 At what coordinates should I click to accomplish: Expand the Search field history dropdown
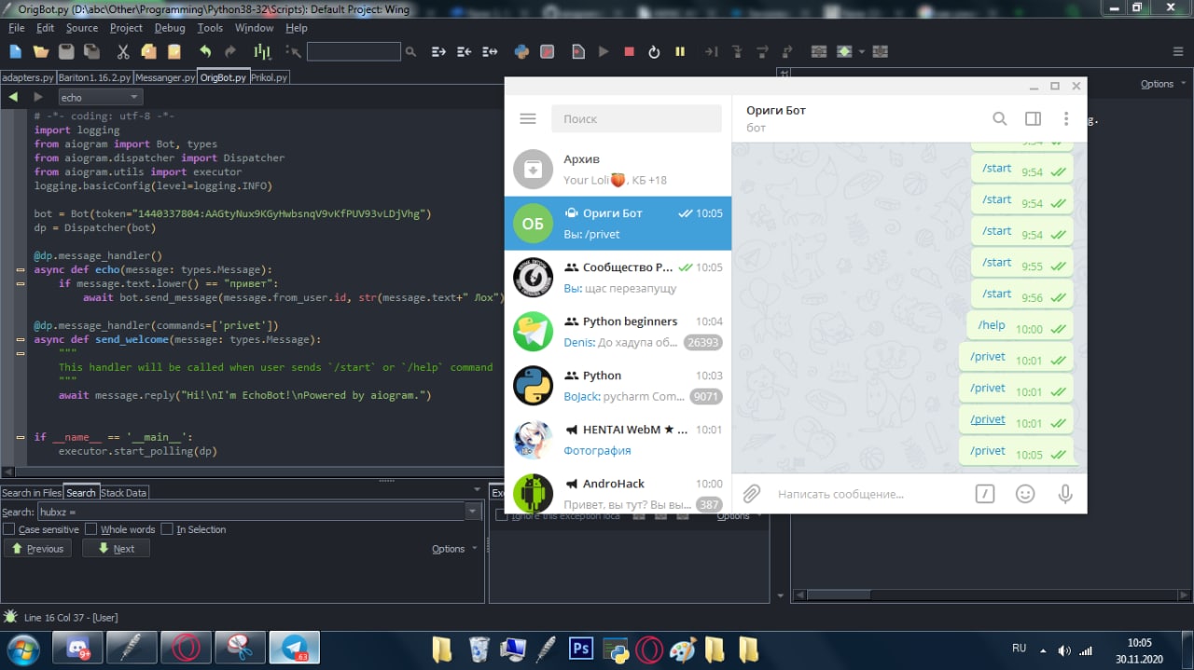[x=472, y=512]
